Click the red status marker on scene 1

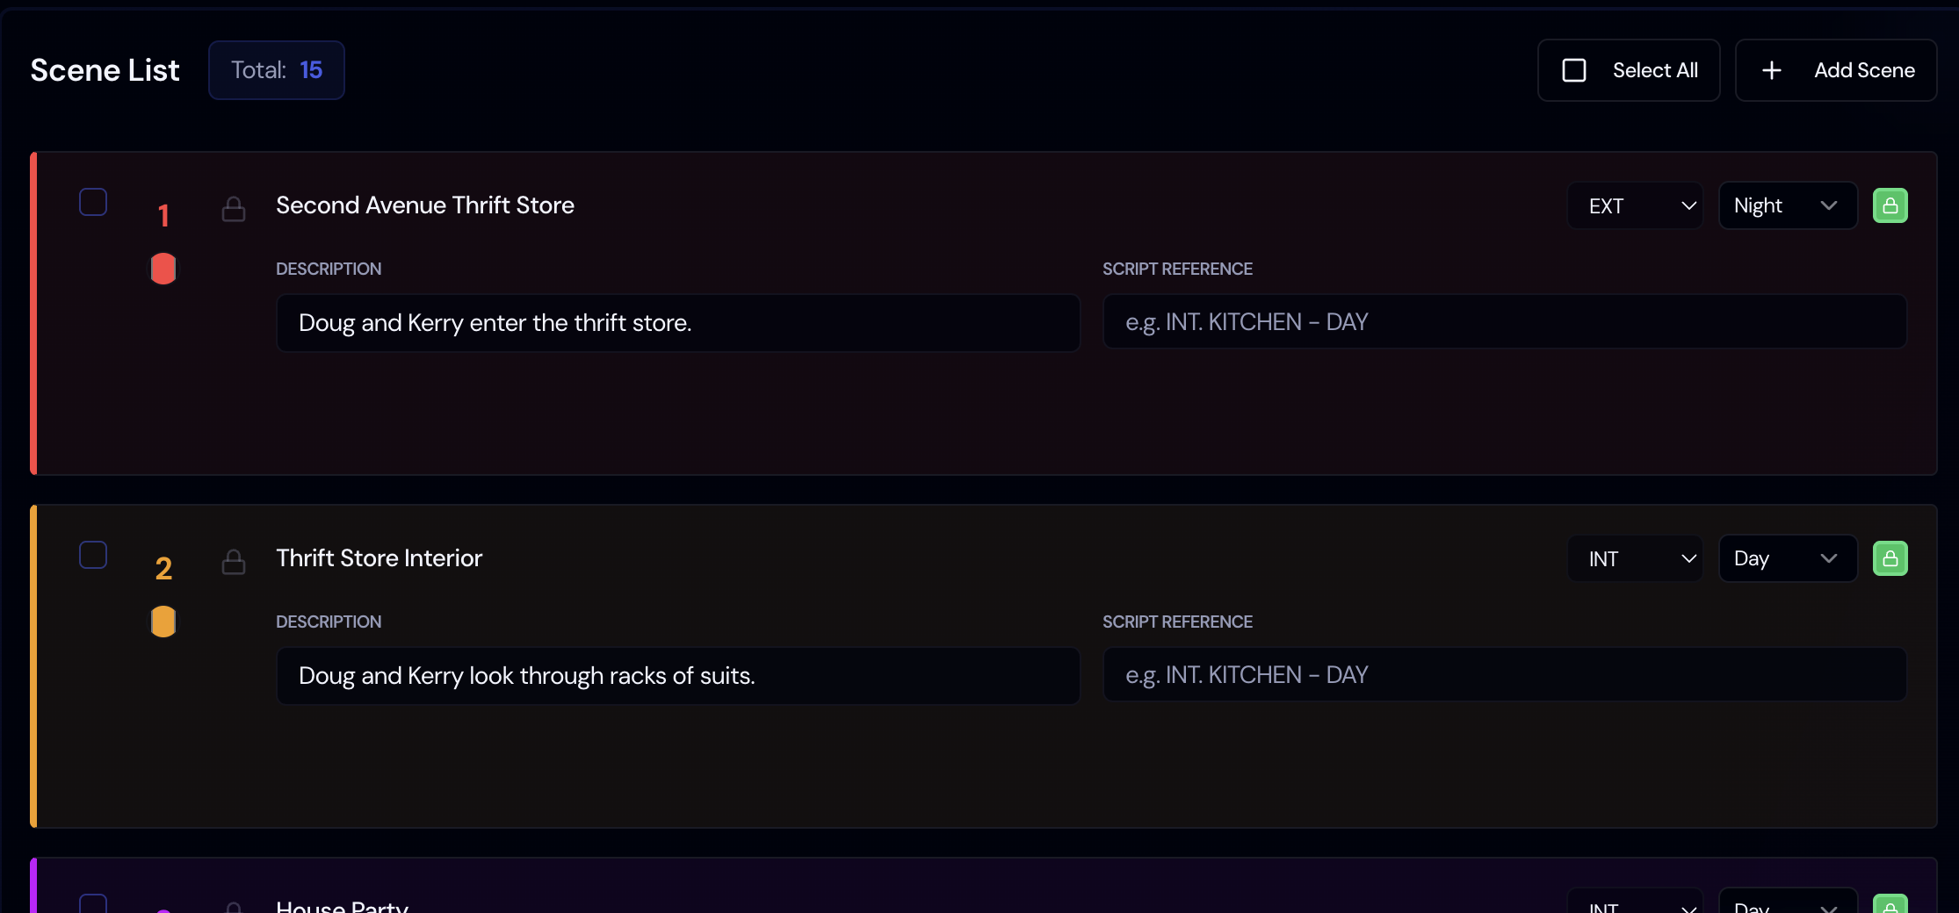163,269
